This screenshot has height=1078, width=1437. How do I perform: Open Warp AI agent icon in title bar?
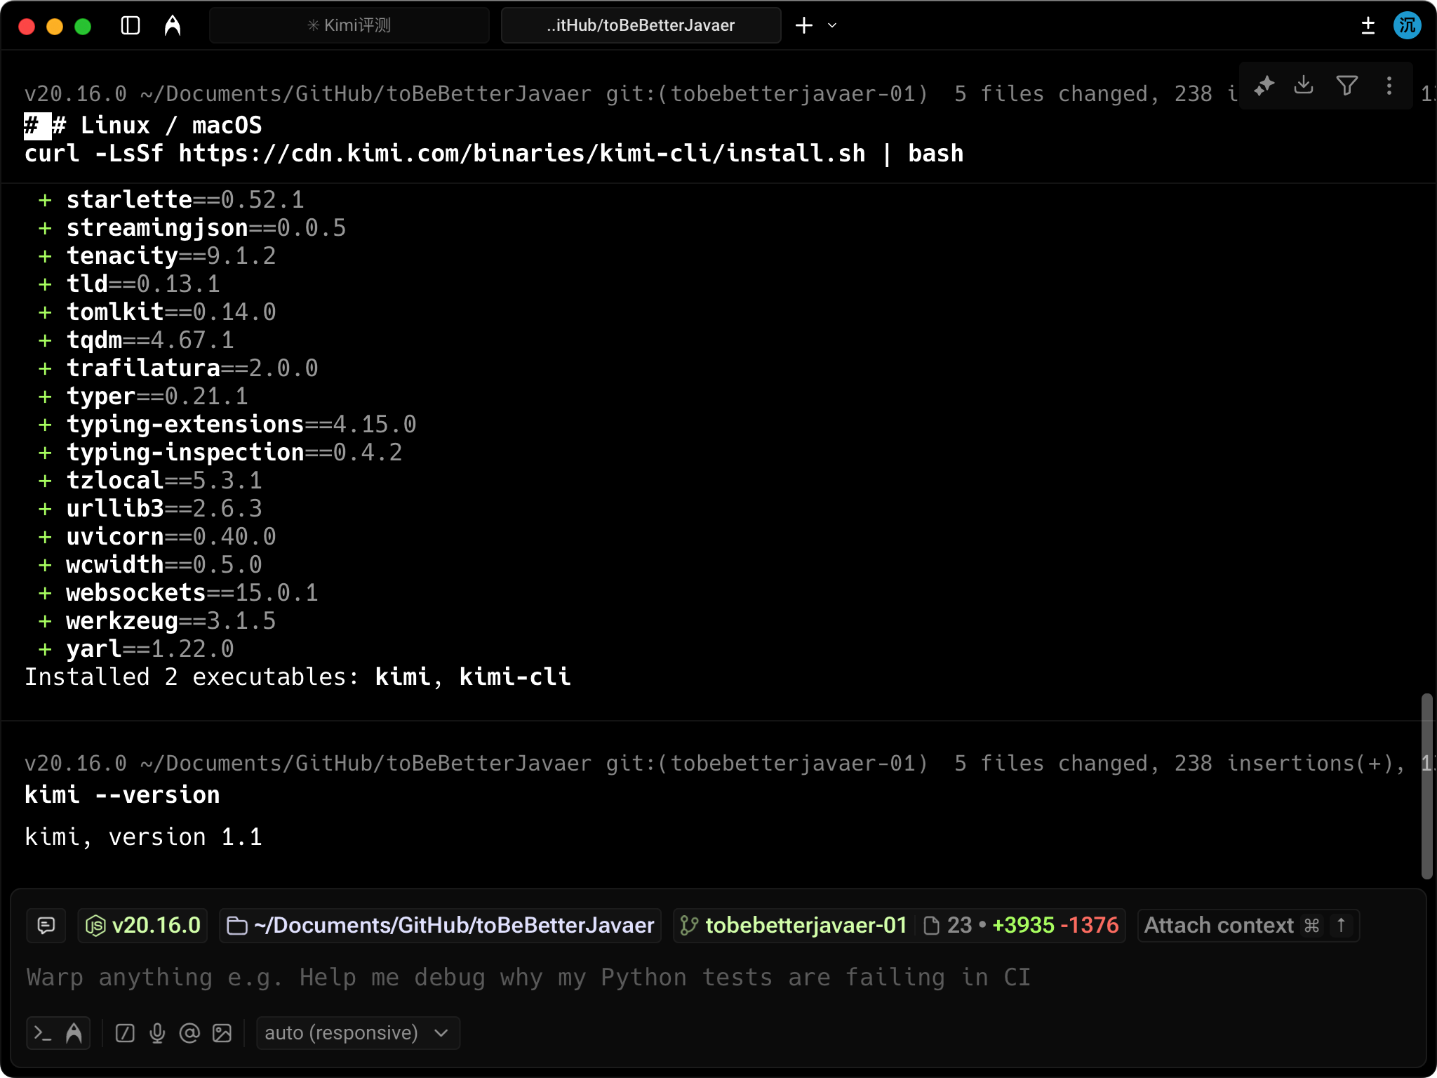pos(173,26)
